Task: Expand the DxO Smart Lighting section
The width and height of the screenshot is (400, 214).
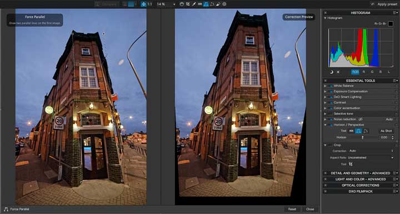Action: (x=325, y=97)
